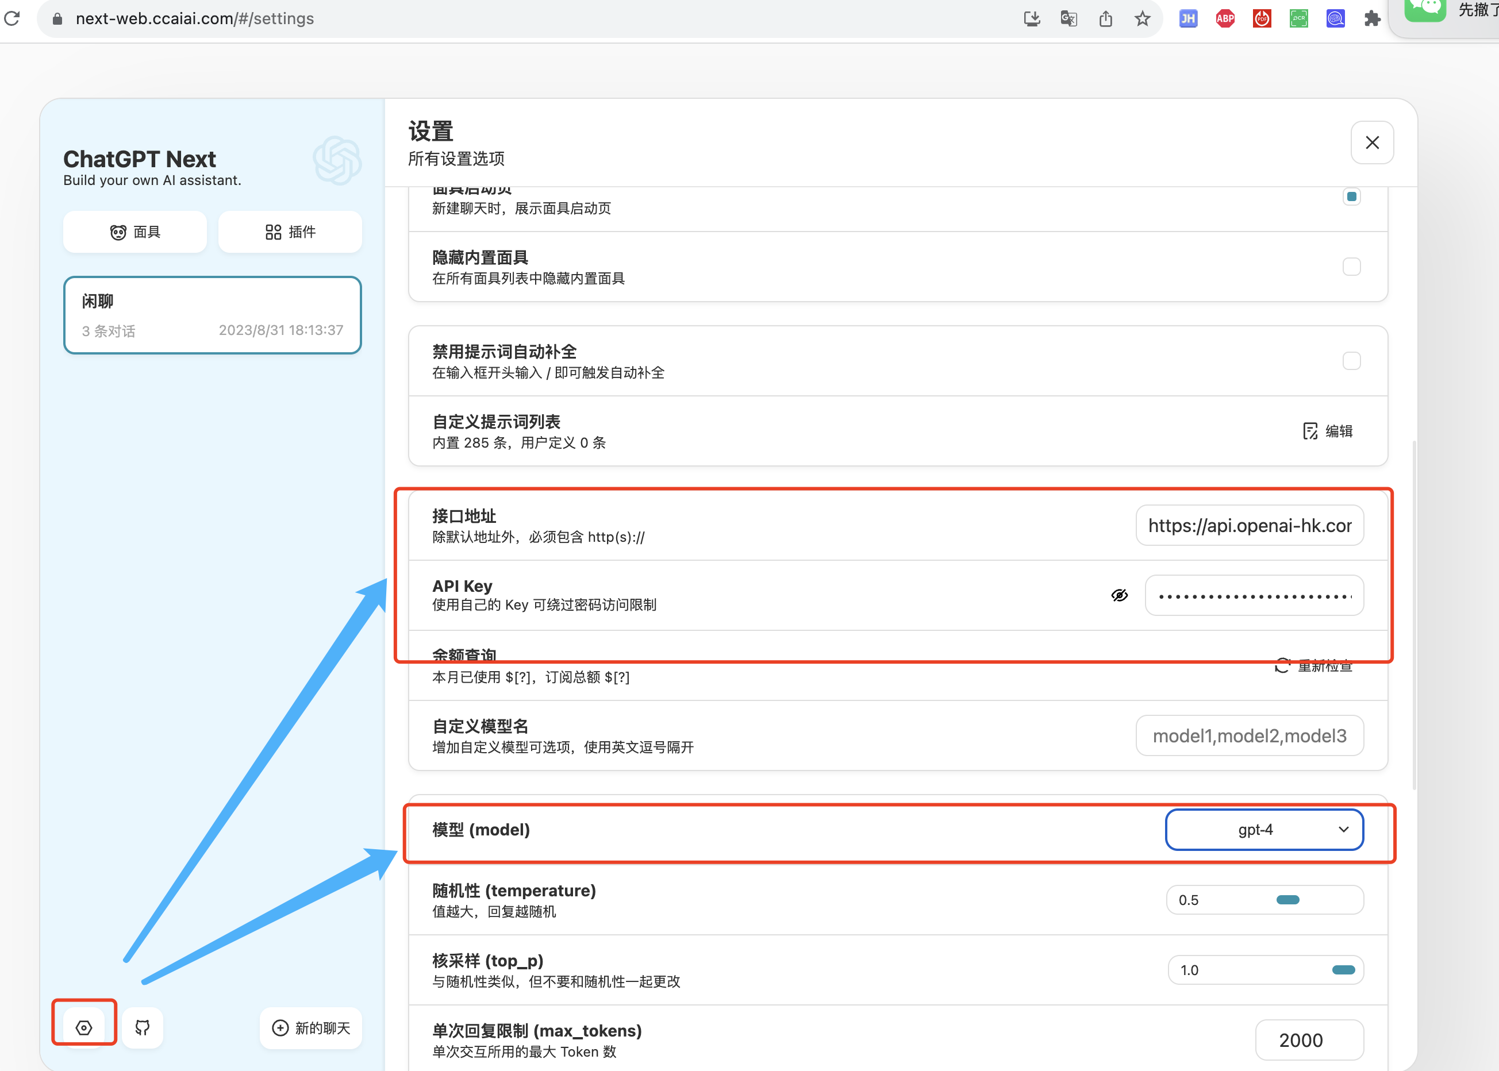Image resolution: width=1499 pixels, height=1071 pixels.
Task: Click 编辑 to edit the prompt list
Action: tap(1328, 431)
